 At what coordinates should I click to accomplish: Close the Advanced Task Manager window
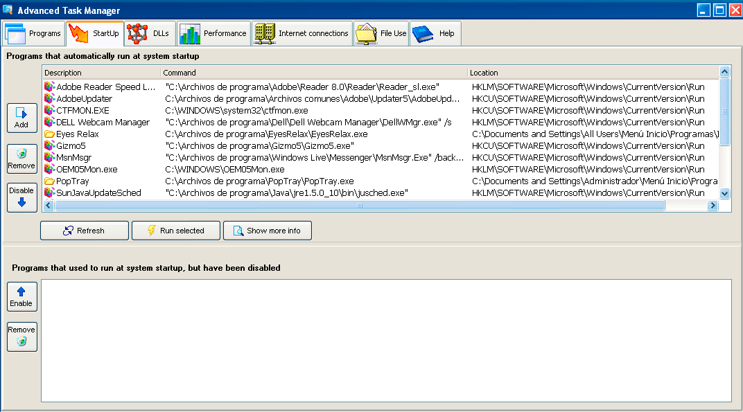point(735,10)
